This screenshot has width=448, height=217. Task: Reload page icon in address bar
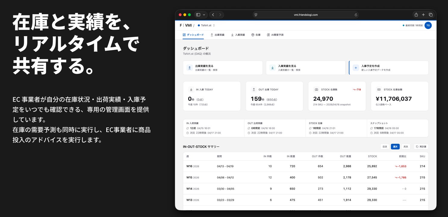point(356,14)
